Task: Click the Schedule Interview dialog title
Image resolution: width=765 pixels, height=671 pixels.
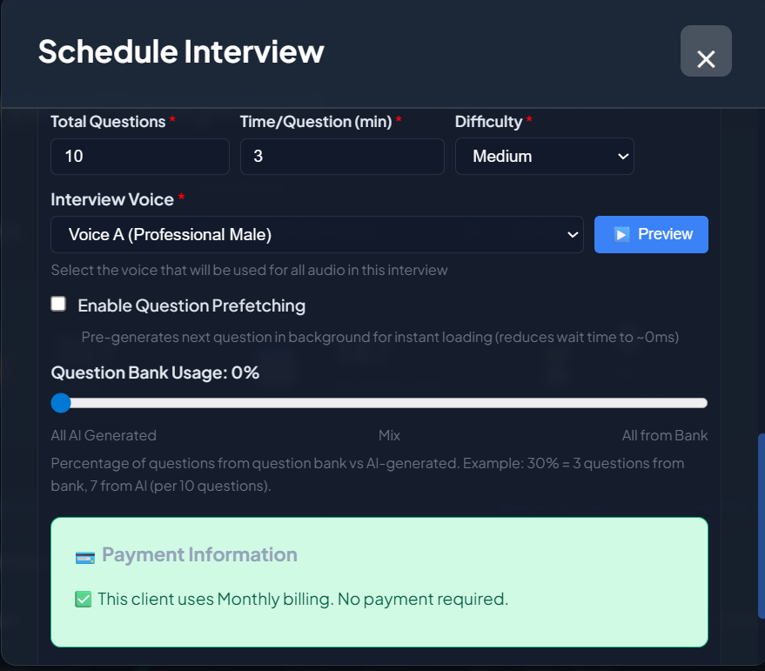Action: 180,51
